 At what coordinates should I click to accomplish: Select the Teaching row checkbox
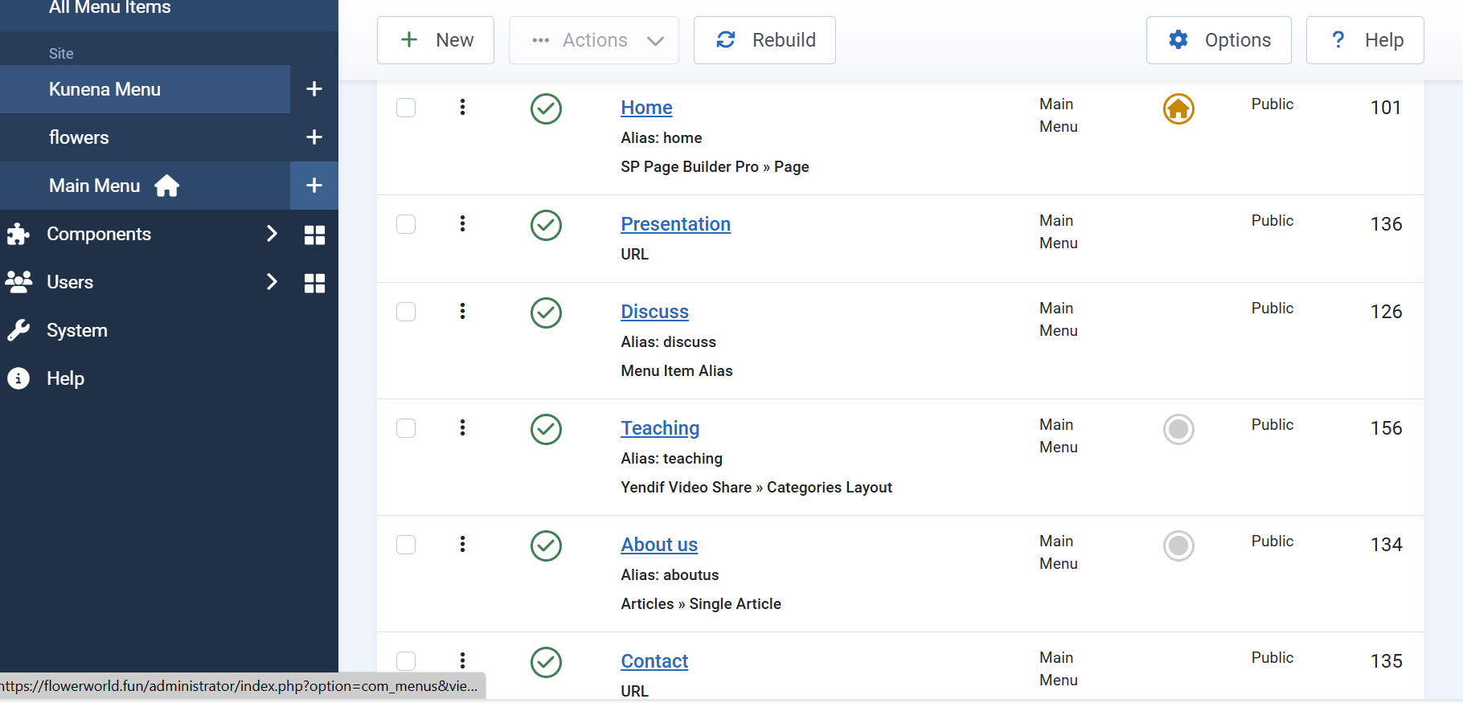(406, 428)
